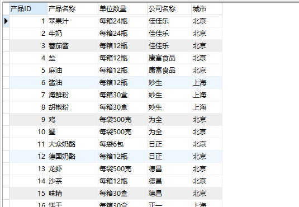Click the 城市 column header
The height and width of the screenshot is (207, 299).
[x=207, y=9]
